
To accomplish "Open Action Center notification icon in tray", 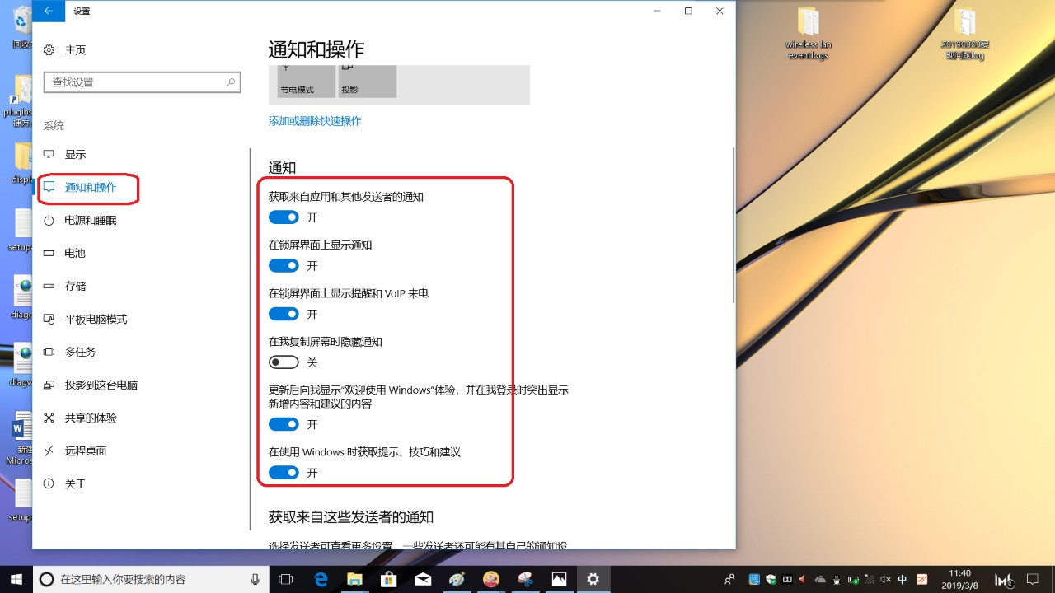I will point(1033,579).
